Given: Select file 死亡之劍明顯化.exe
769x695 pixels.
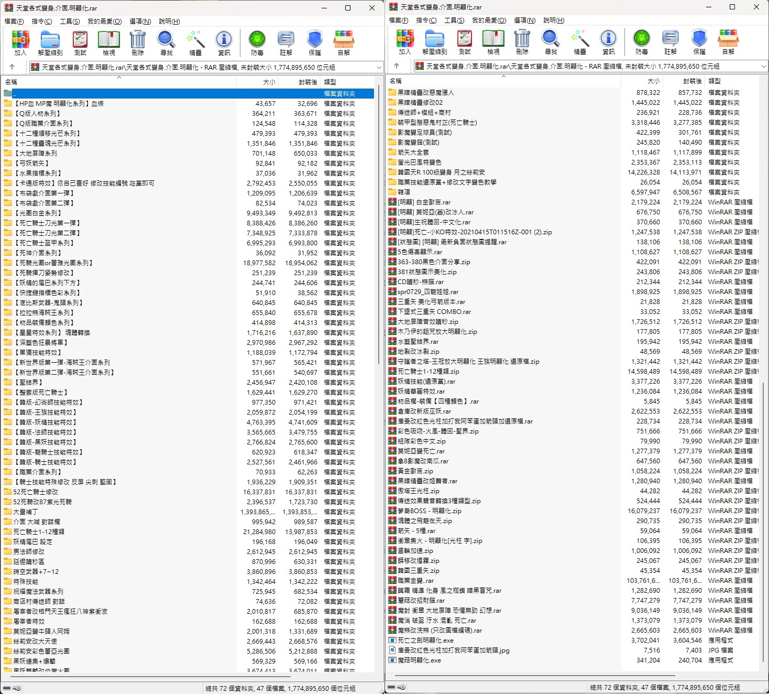Looking at the screenshot, I should (x=573, y=640).
